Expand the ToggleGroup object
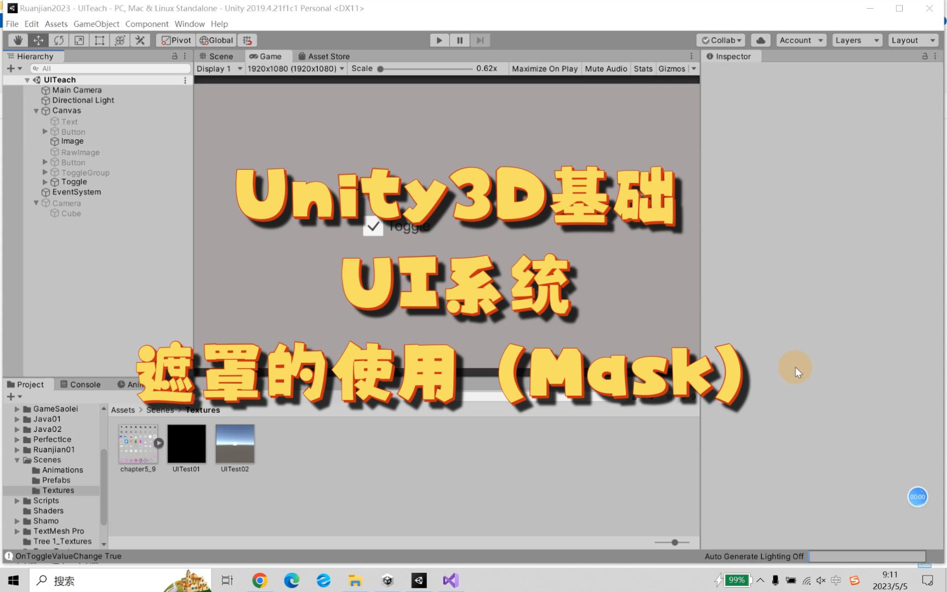The image size is (947, 592). point(45,172)
